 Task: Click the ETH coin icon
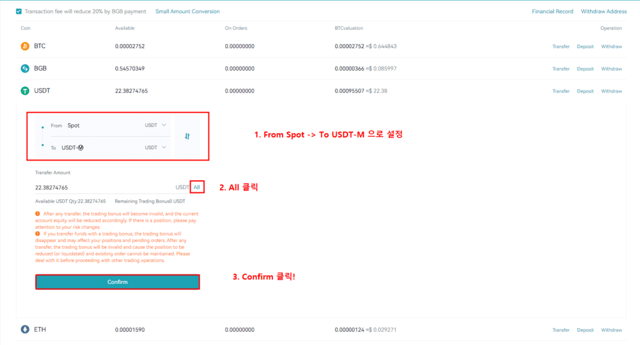pyautogui.click(x=25, y=329)
